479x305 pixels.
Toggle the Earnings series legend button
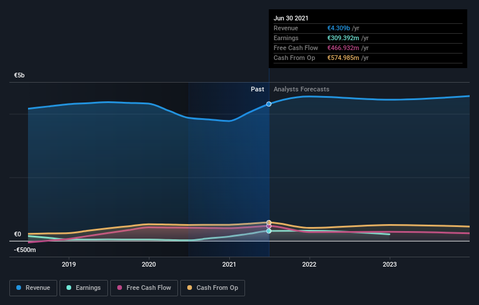click(83, 288)
